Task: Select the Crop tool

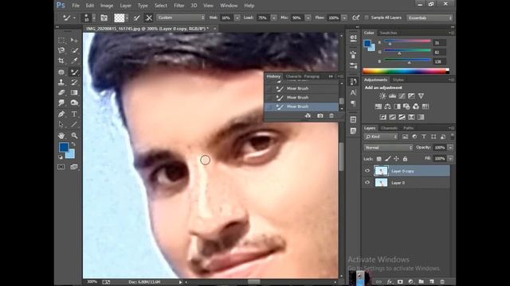Action: point(61,60)
